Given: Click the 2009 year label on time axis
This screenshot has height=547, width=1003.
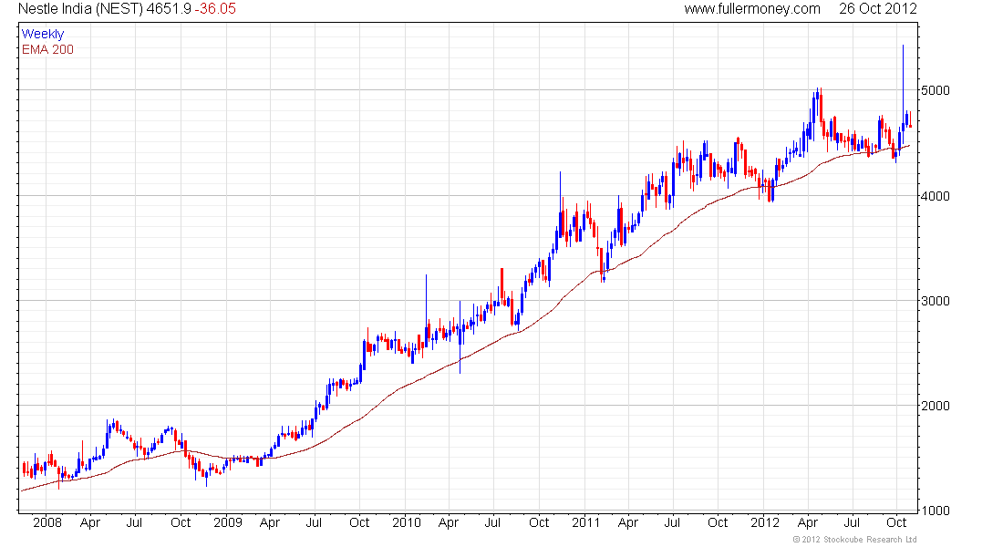Looking at the screenshot, I should point(228,522).
